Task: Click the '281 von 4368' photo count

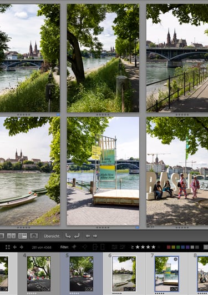Action: (x=42, y=247)
